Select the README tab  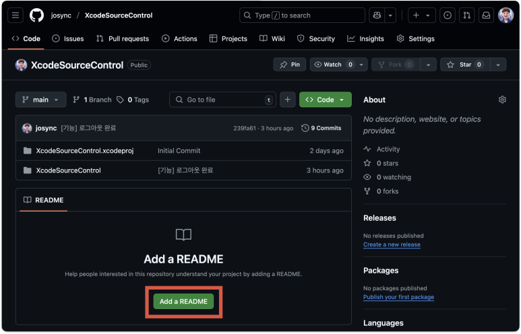[x=44, y=200]
